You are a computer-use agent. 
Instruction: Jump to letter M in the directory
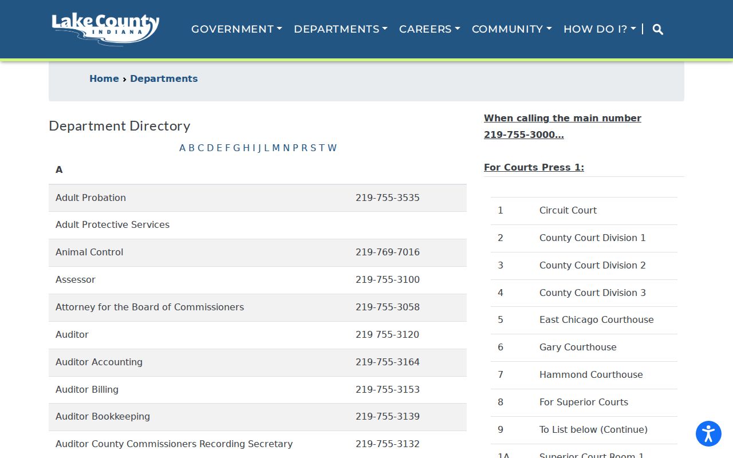pyautogui.click(x=276, y=148)
